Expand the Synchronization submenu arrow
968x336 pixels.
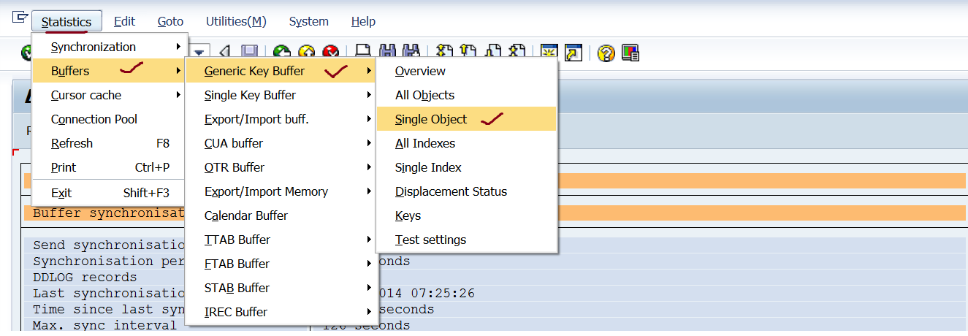pos(178,47)
